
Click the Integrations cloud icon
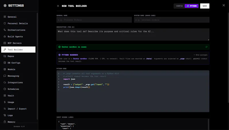(5, 82)
